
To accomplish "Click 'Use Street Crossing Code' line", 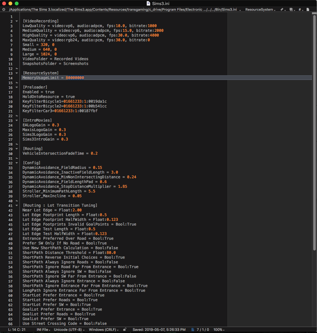I will 65,324.
